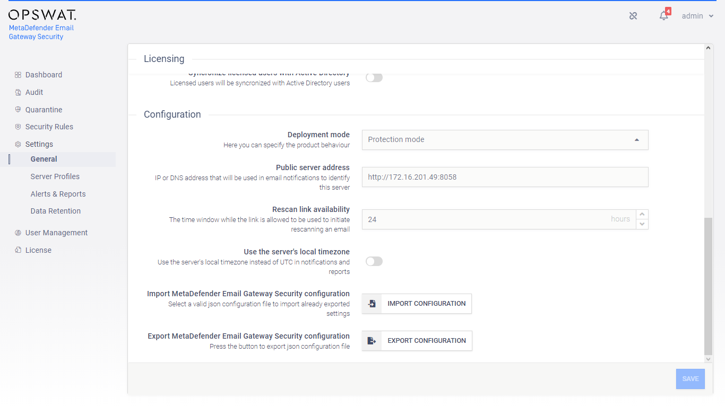Click the Licensing section heading
Viewport: 725px width, 407px height.
164,59
